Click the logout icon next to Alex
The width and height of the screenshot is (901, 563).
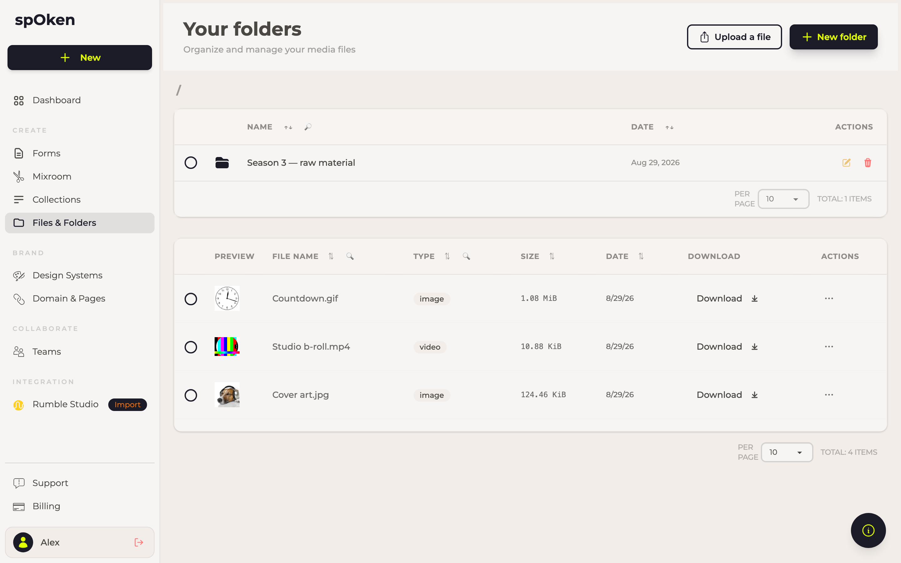point(139,542)
